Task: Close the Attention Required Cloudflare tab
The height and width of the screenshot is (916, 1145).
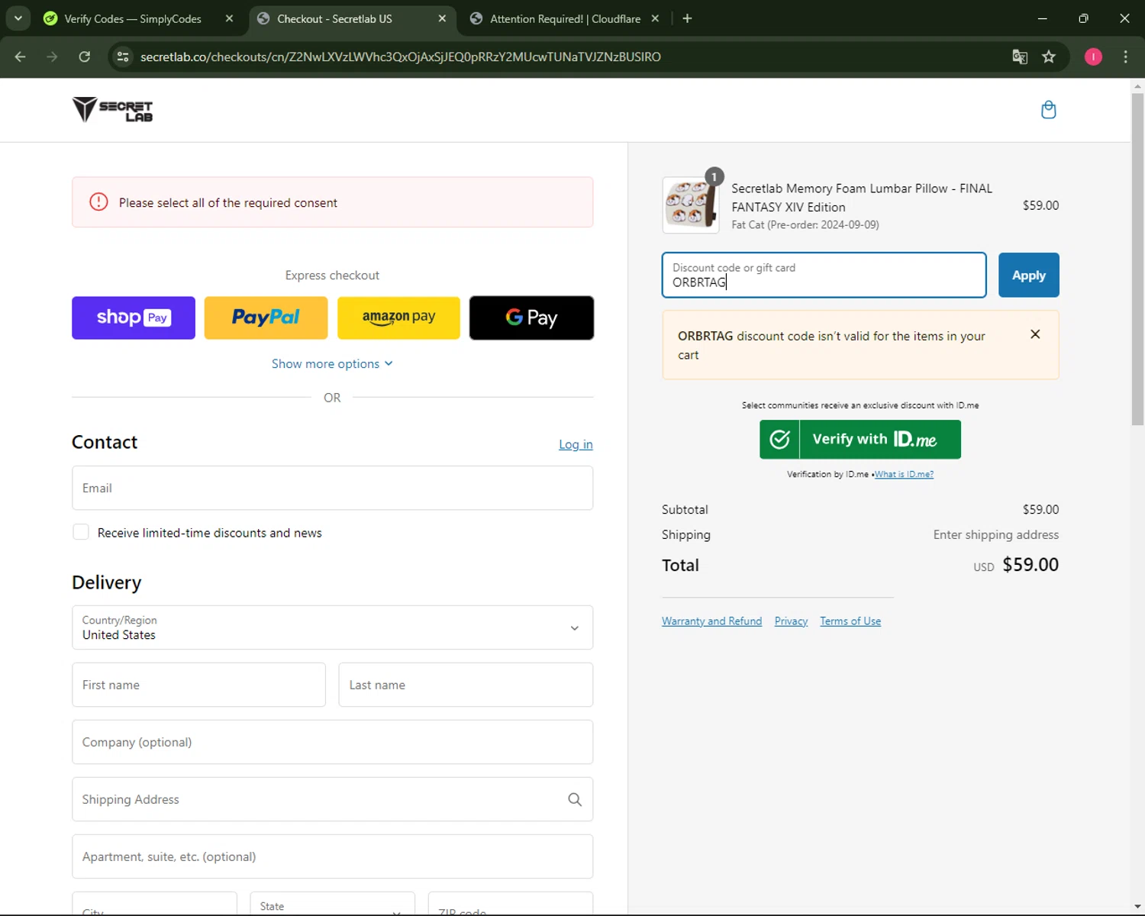Action: click(655, 18)
